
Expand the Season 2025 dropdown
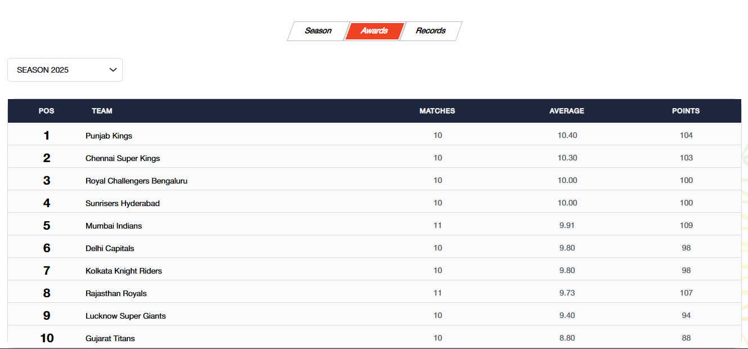coord(65,70)
